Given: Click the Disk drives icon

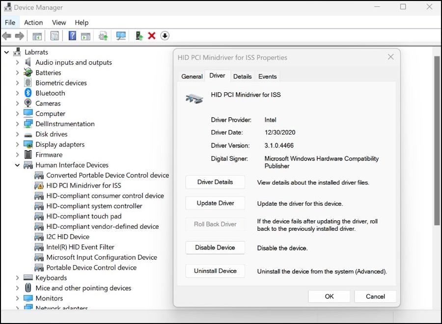Looking at the screenshot, I should 28,135.
